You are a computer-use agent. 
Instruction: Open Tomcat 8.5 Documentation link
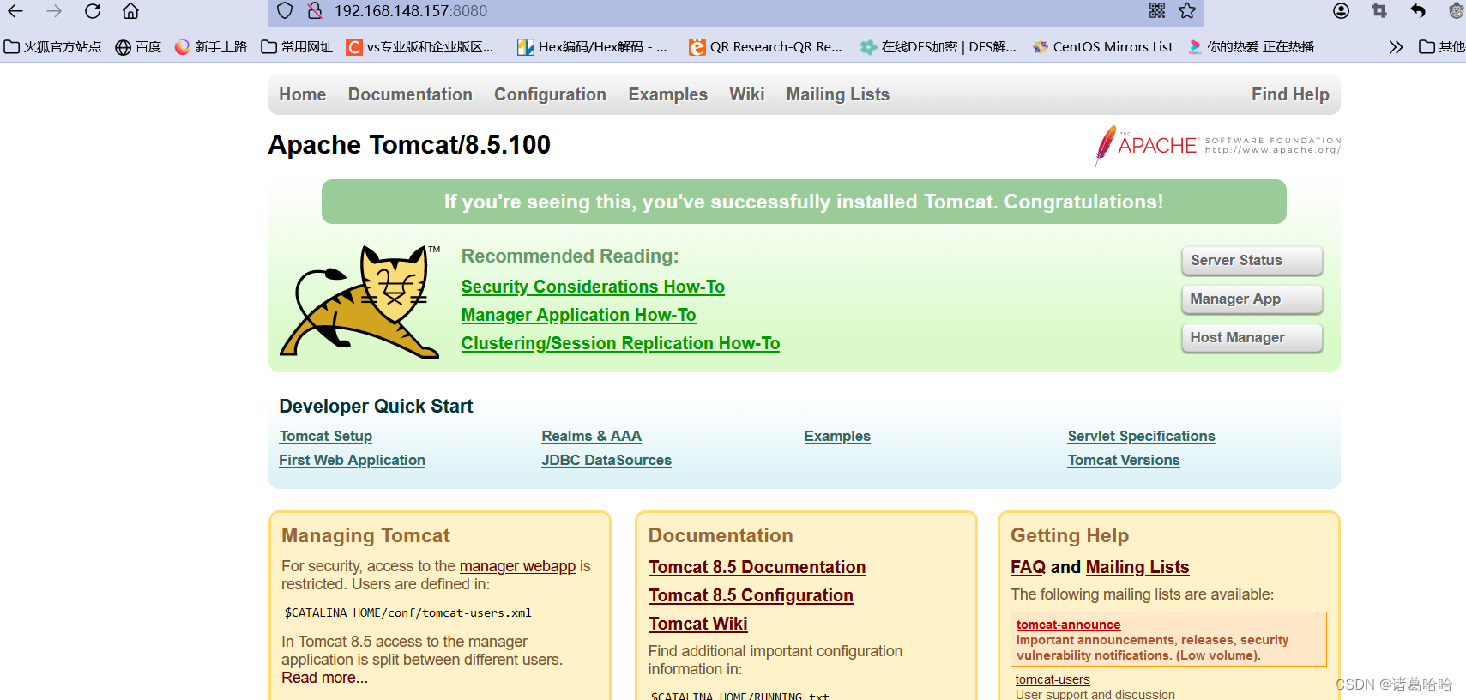[x=757, y=567]
